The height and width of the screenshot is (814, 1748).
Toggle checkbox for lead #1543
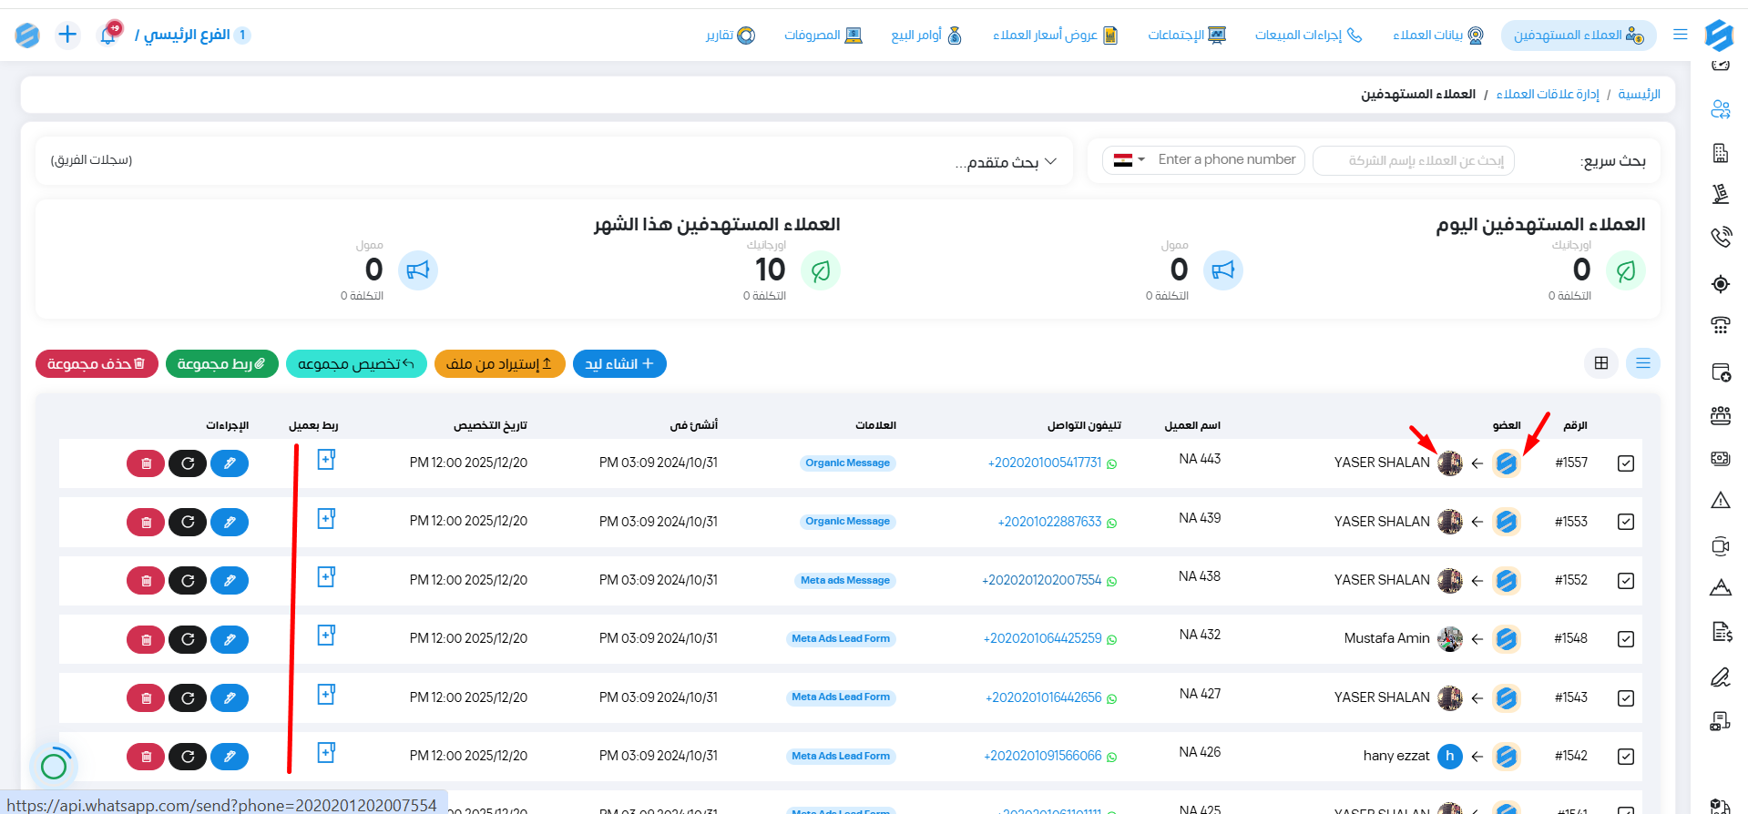tap(1626, 698)
